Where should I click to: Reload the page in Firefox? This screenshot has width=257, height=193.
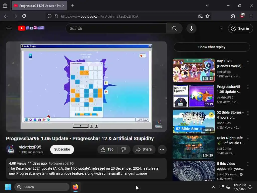(x=24, y=16)
